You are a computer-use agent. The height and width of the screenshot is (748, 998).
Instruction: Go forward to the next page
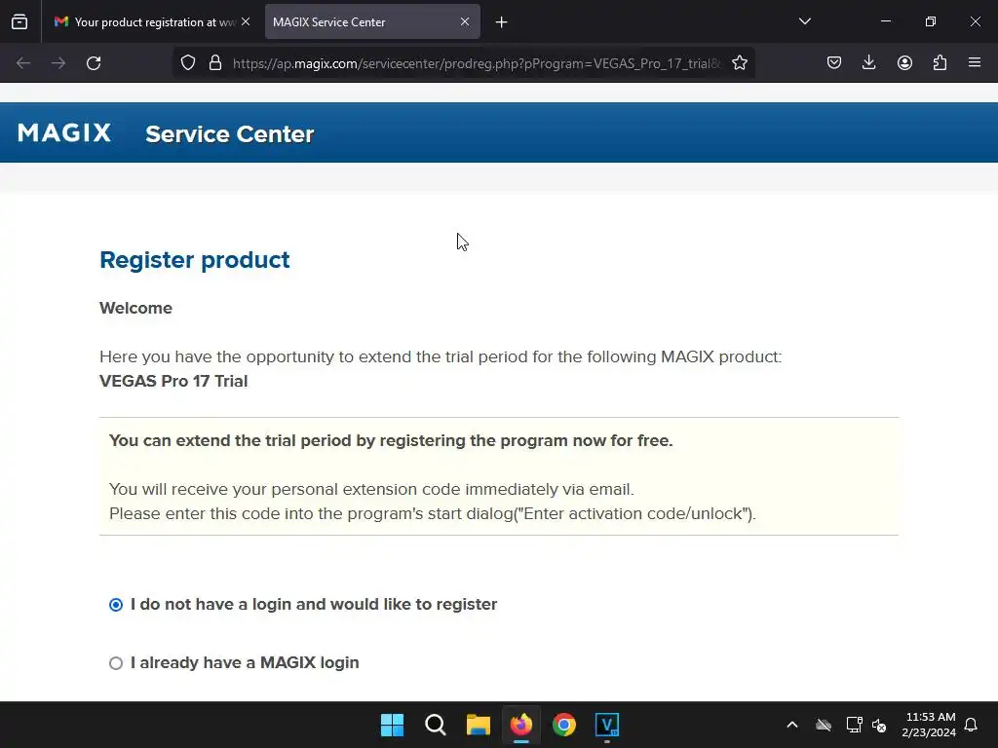tap(58, 63)
